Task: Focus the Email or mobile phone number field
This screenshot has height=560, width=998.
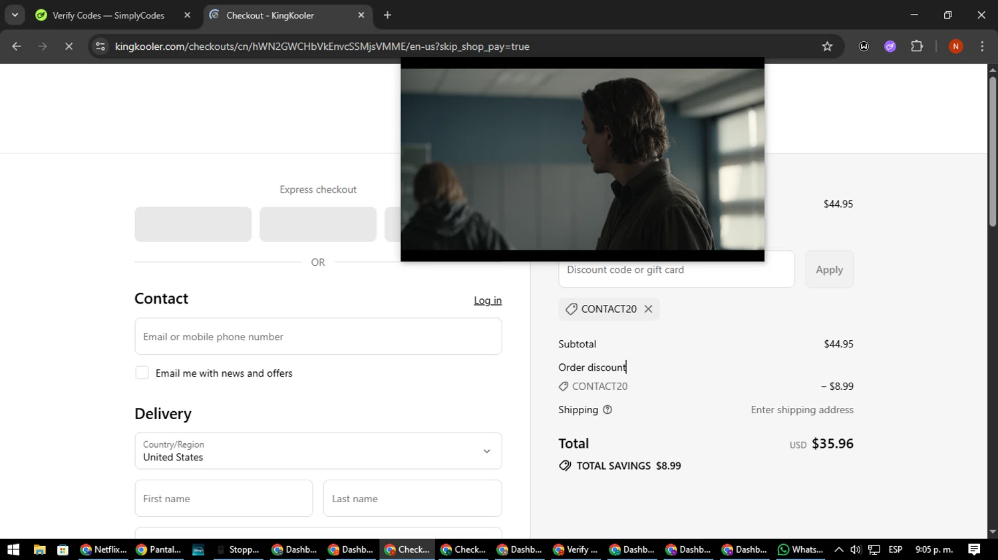Action: tap(318, 336)
